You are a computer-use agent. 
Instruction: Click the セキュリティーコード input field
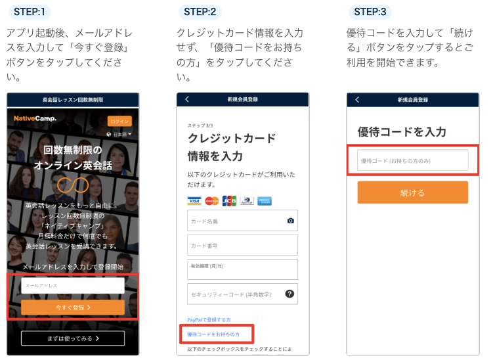242,294
